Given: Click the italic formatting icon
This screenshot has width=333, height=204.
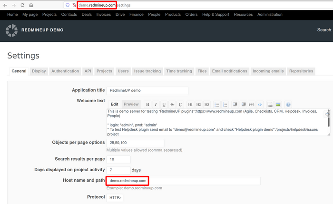Looking at the screenshot, I should 156,105.
